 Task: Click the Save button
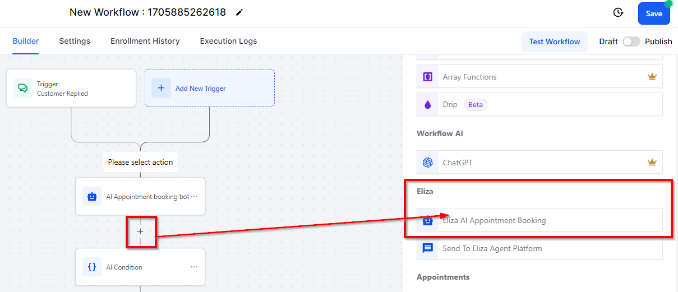pos(654,13)
